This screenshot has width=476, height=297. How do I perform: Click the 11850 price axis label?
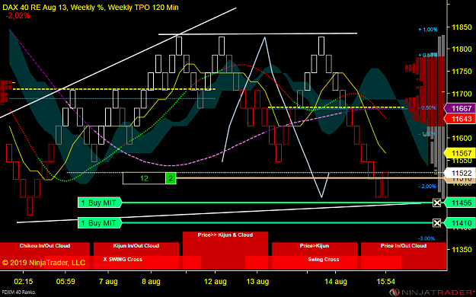462,27
